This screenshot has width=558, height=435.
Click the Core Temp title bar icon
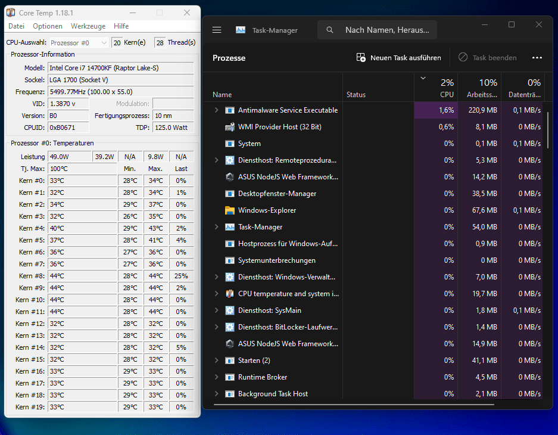11,13
